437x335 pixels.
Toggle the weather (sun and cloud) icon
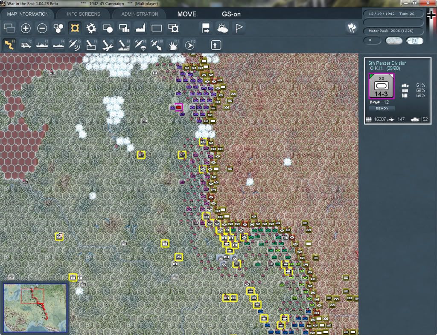click(222, 28)
